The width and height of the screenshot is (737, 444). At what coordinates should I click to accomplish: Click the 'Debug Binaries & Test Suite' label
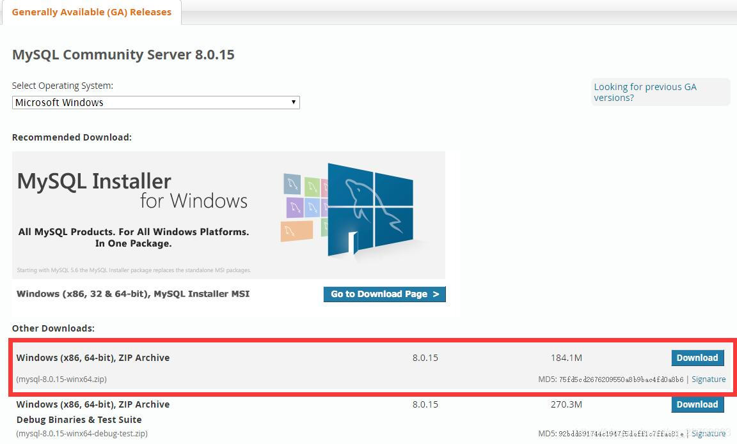point(79,420)
